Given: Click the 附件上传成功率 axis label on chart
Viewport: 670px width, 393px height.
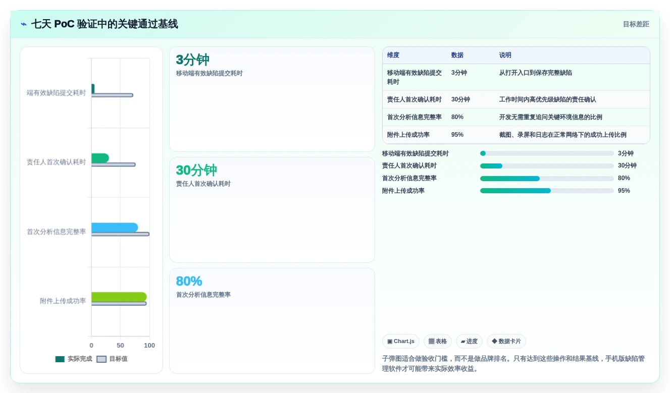Looking at the screenshot, I should (63, 301).
